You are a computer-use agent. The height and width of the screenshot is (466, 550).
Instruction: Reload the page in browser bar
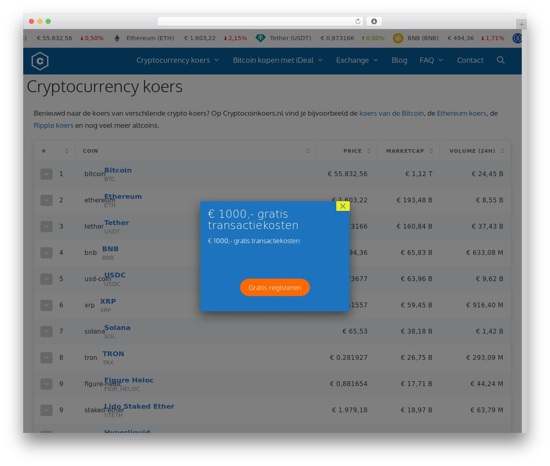pos(358,21)
